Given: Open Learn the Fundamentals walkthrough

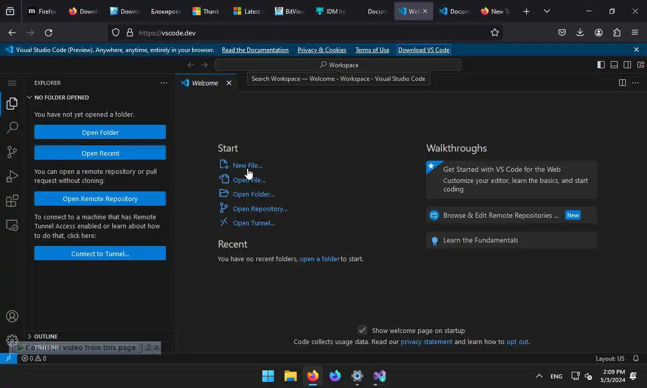Looking at the screenshot, I should tap(512, 240).
